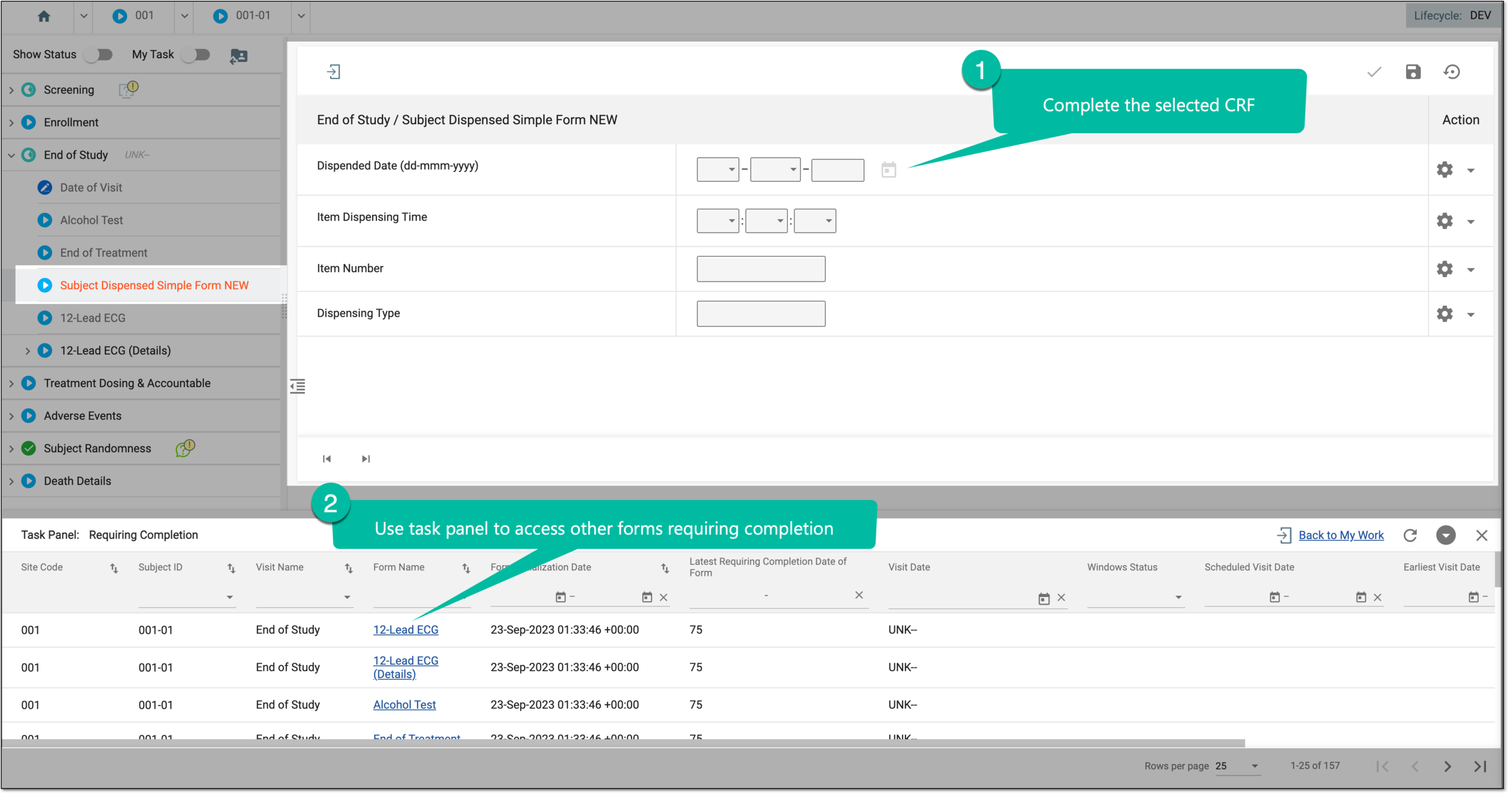Go to next page of tasks
Image resolution: width=1508 pixels, height=793 pixels.
tap(1448, 766)
